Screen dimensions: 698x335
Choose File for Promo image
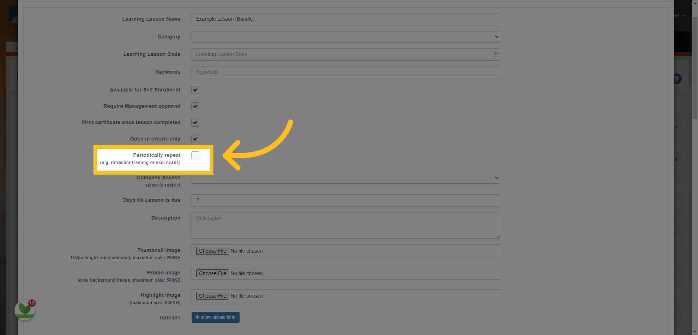point(213,273)
